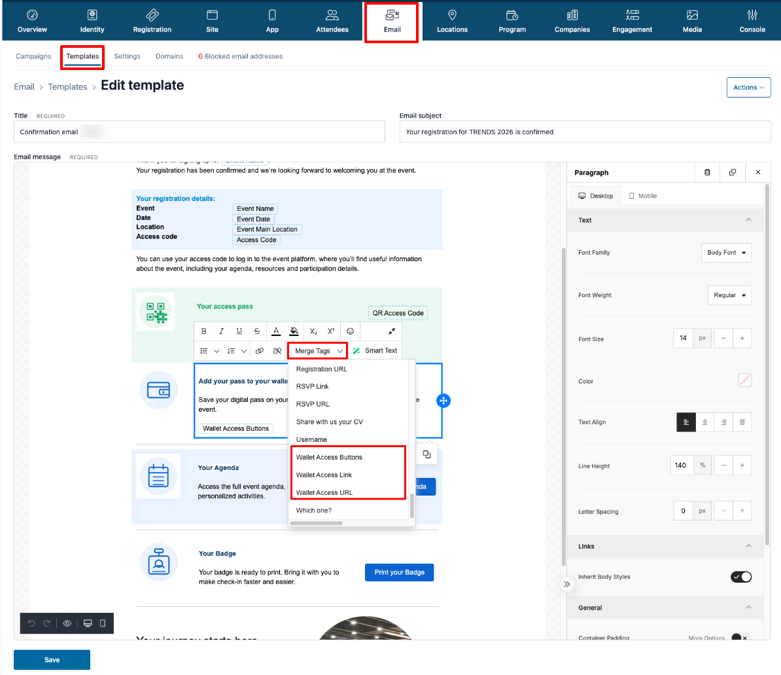Collapse the text editing toolbar
The image size is (781, 675).
(392, 331)
